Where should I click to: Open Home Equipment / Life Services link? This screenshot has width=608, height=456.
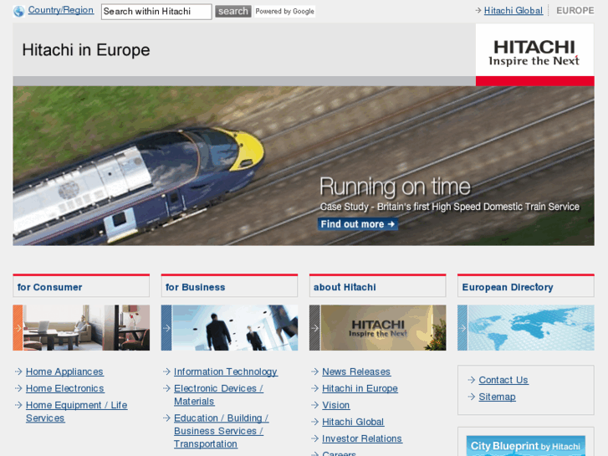pos(76,412)
